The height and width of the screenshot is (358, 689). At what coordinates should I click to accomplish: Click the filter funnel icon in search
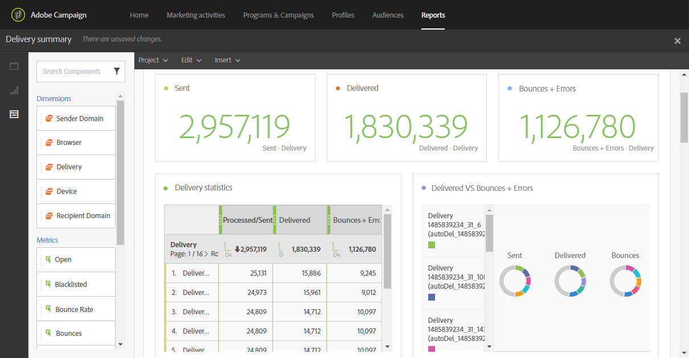tap(117, 71)
